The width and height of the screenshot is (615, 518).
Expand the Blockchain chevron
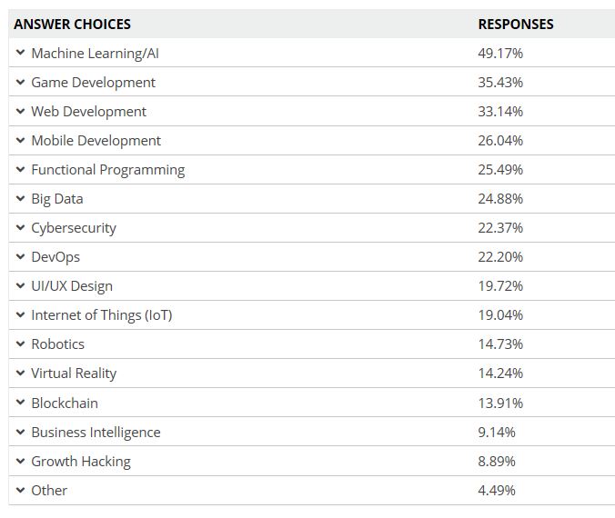(x=20, y=403)
